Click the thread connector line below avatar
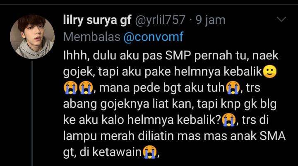The width and height of the screenshot is (298, 166). [x=32, y=113]
